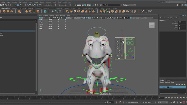Select the Mirror geometry shelf icon
This screenshot has width=187, height=105.
pyautogui.click(x=79, y=11)
